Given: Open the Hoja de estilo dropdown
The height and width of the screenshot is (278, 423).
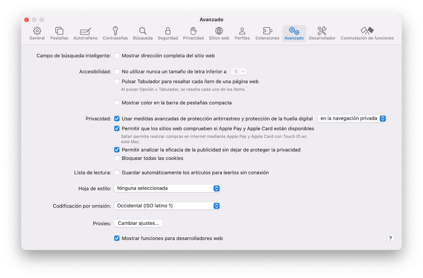Looking at the screenshot, I should pyautogui.click(x=167, y=188).
